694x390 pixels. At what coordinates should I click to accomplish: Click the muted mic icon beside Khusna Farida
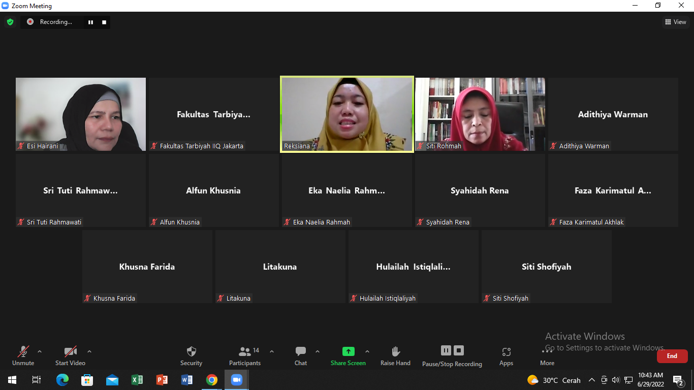pyautogui.click(x=87, y=298)
